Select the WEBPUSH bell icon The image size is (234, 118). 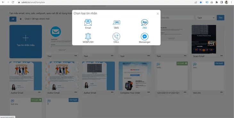click(x=88, y=37)
